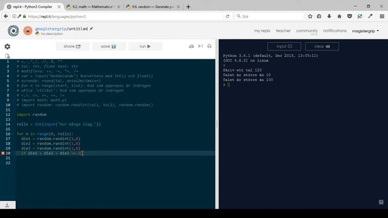Click the cloud upload icon in editor toolbar

(x=192, y=46)
